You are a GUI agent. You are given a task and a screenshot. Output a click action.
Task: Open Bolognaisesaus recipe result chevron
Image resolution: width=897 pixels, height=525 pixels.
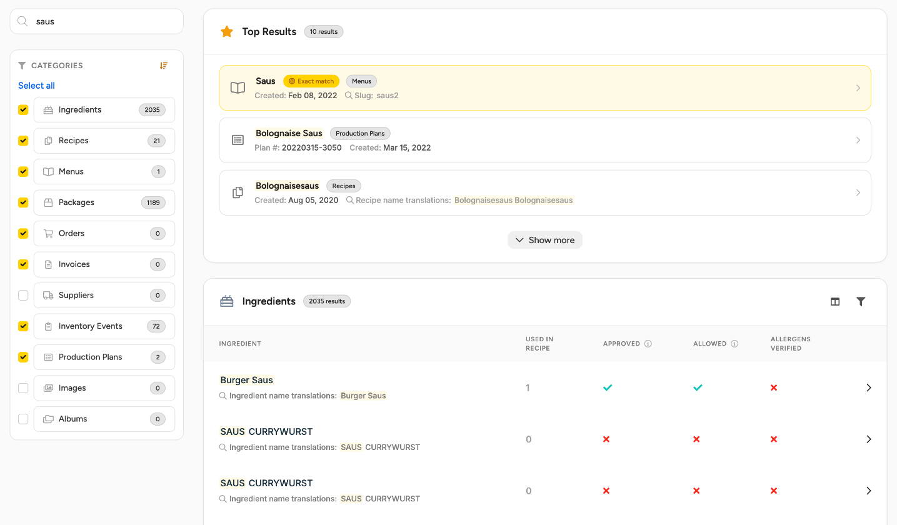(858, 192)
